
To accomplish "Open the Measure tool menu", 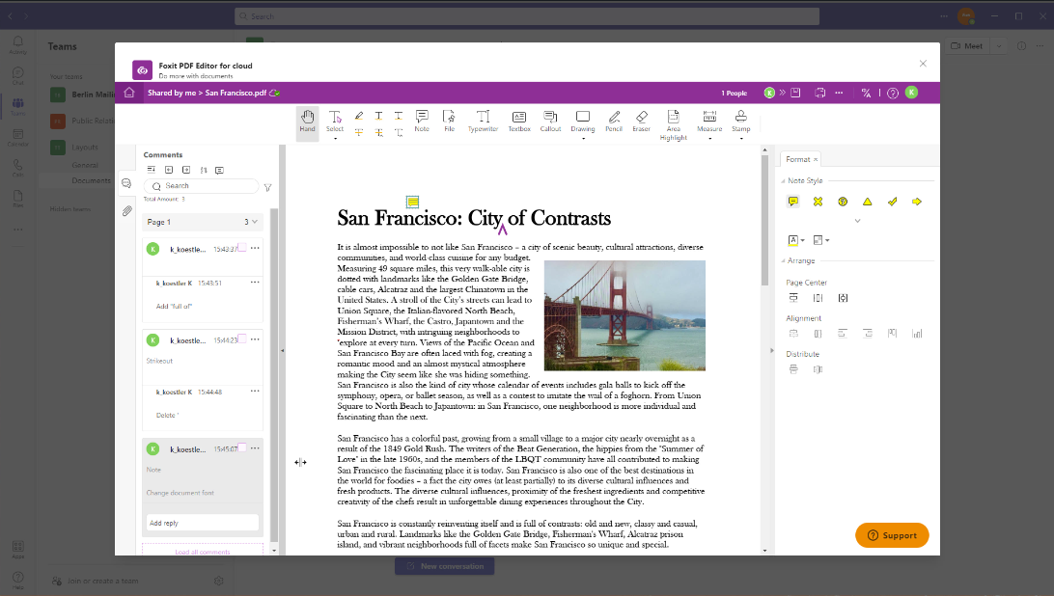I will pos(709,138).
